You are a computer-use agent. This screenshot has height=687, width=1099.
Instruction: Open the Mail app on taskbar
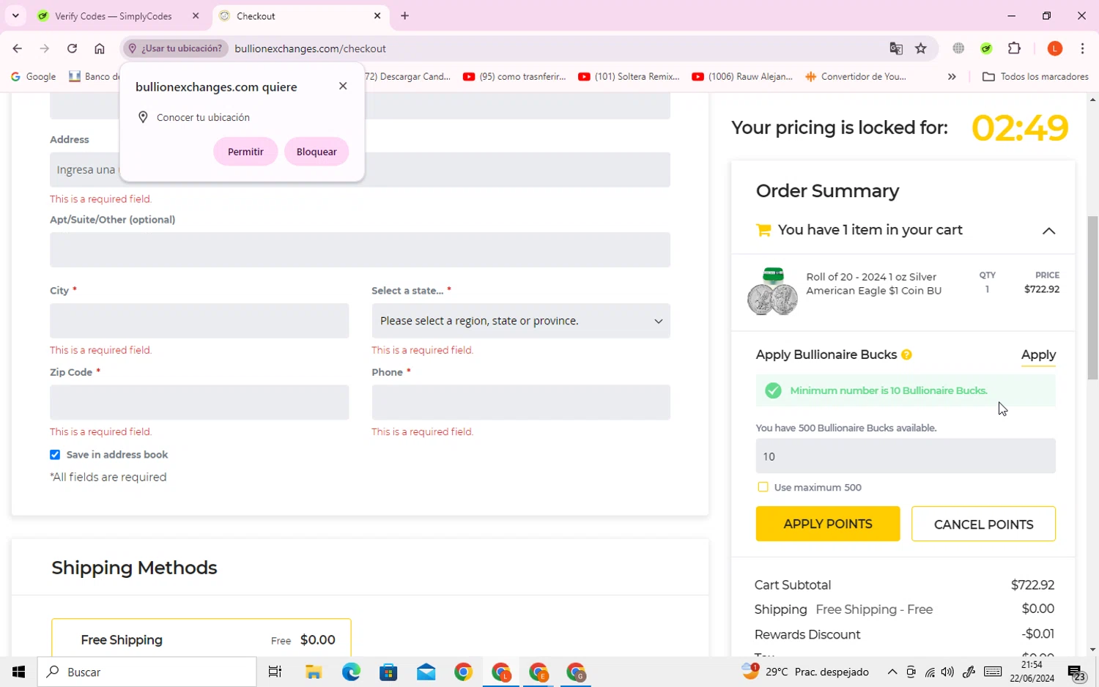tap(426, 672)
